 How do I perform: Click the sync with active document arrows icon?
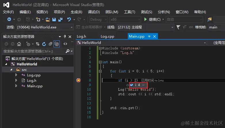(38, 44)
